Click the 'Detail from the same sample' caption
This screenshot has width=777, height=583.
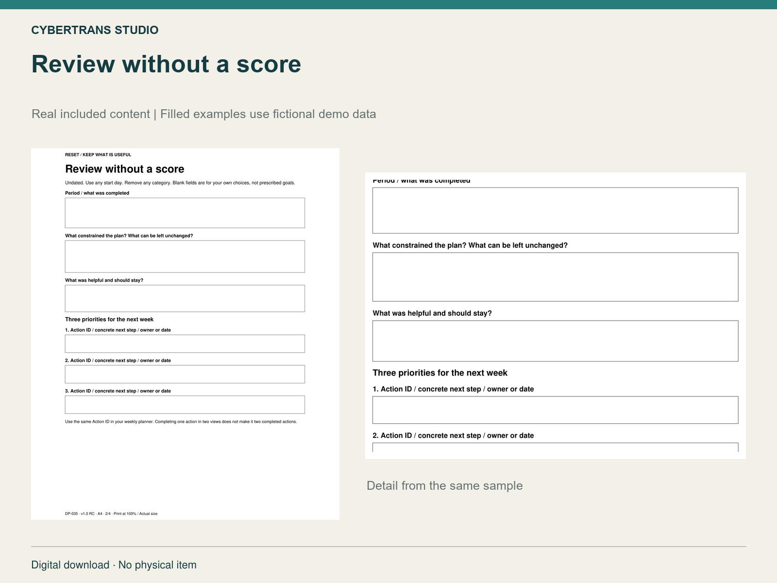(x=445, y=486)
